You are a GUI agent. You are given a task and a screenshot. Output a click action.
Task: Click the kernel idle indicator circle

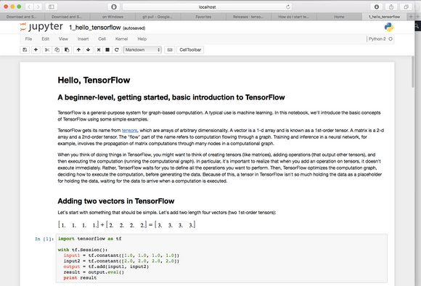pyautogui.click(x=391, y=39)
